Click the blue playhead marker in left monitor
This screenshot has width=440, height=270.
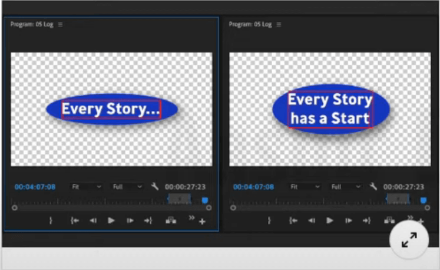pos(205,200)
